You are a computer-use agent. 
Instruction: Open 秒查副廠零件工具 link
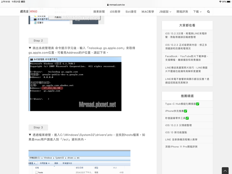point(177,118)
